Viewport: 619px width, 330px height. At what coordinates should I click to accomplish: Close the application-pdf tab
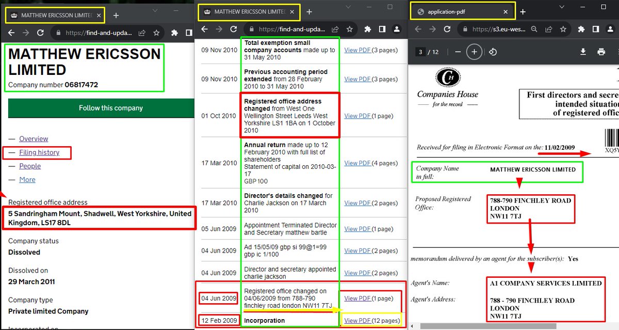[x=506, y=11]
